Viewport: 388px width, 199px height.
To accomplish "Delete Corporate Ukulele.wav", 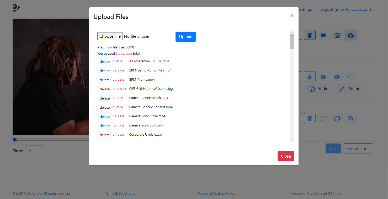I will (x=105, y=135).
